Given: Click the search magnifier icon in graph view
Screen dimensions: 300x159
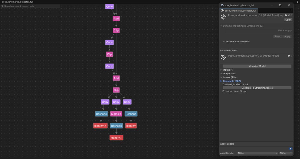Looking at the screenshot, I should [x=2, y=6].
